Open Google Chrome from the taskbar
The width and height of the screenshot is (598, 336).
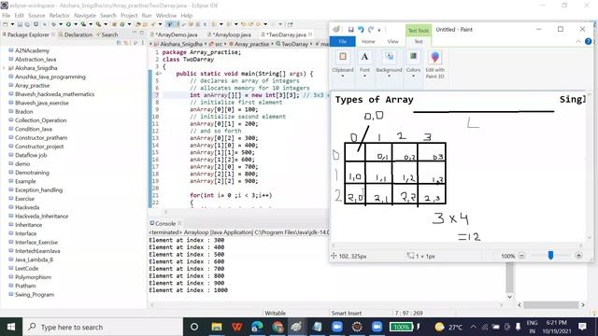coord(278,327)
